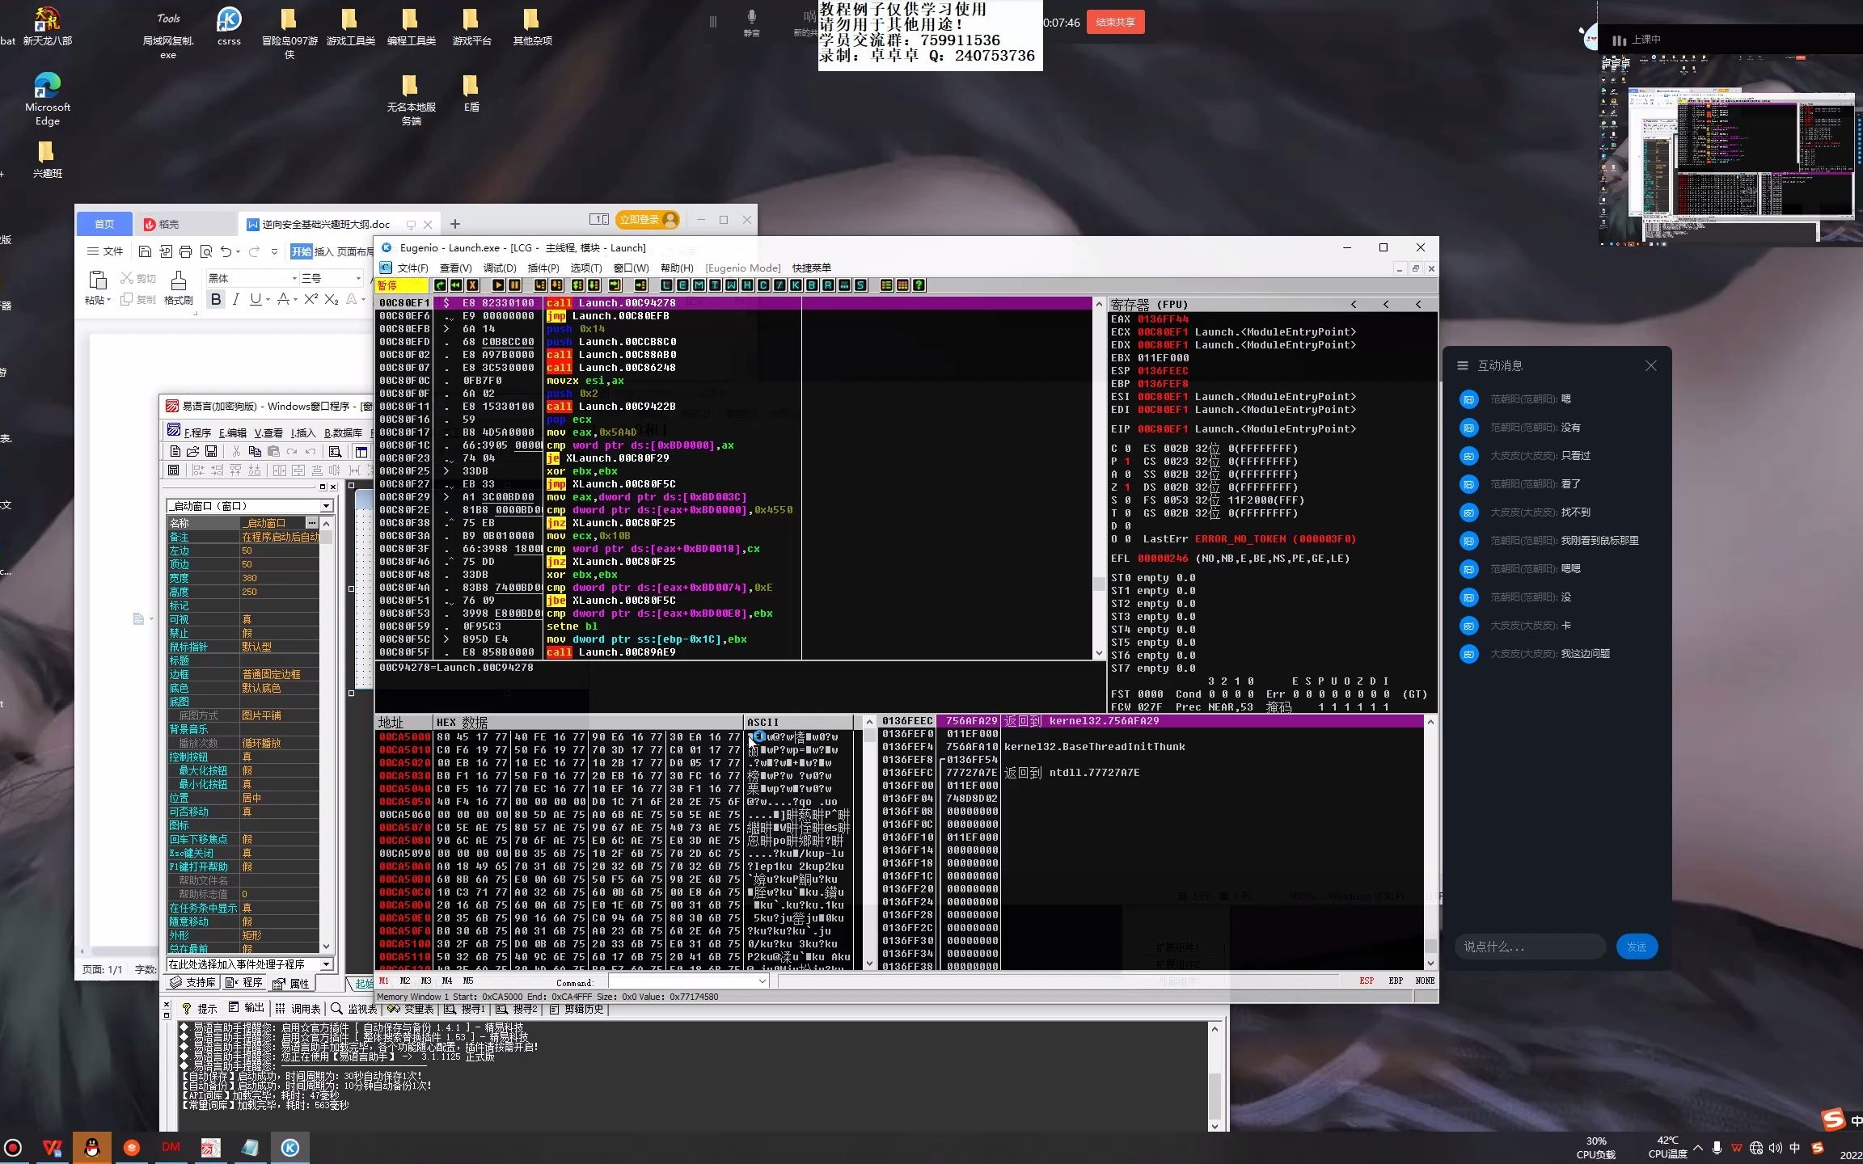Click the help question mark icon
This screenshot has height=1164, width=1863.
919,285
